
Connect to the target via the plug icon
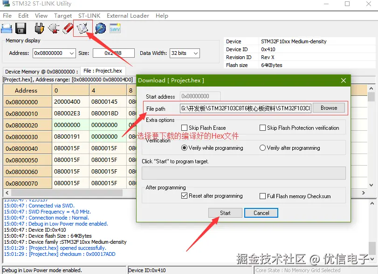[40, 28]
